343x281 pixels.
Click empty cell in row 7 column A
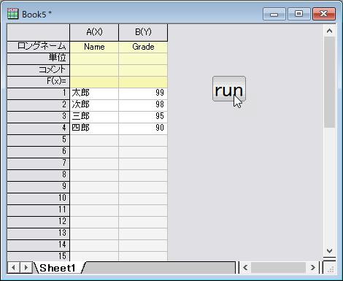pyautogui.click(x=94, y=163)
